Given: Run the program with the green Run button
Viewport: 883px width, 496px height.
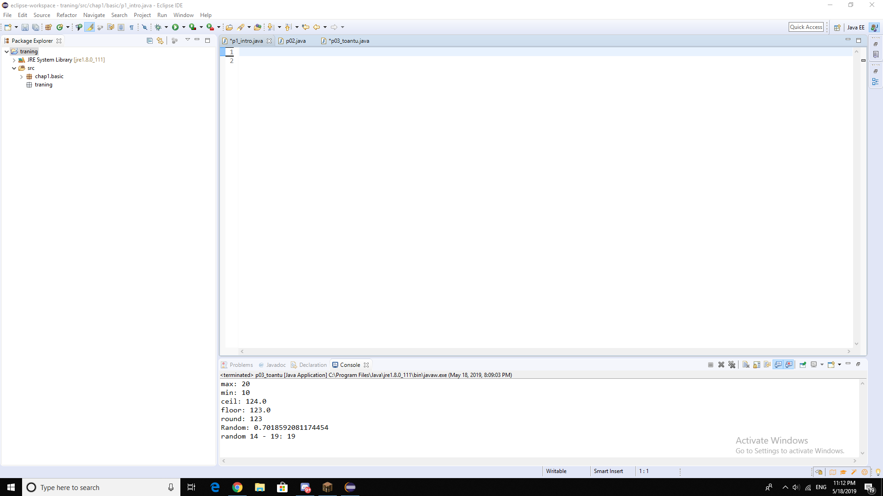Looking at the screenshot, I should click(175, 28).
